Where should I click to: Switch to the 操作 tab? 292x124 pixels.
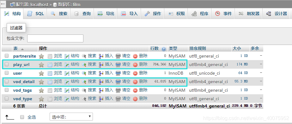coord(153,14)
